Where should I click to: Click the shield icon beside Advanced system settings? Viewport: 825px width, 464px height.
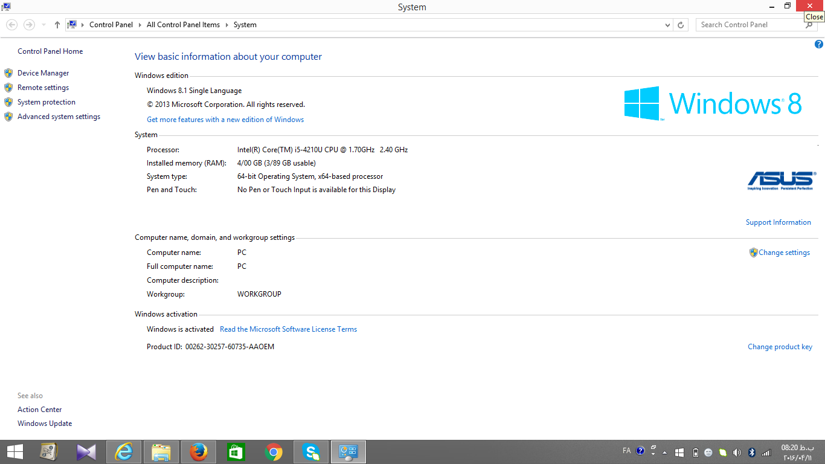[x=8, y=117]
